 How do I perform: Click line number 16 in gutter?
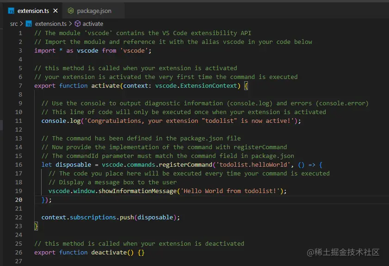click(x=19, y=165)
